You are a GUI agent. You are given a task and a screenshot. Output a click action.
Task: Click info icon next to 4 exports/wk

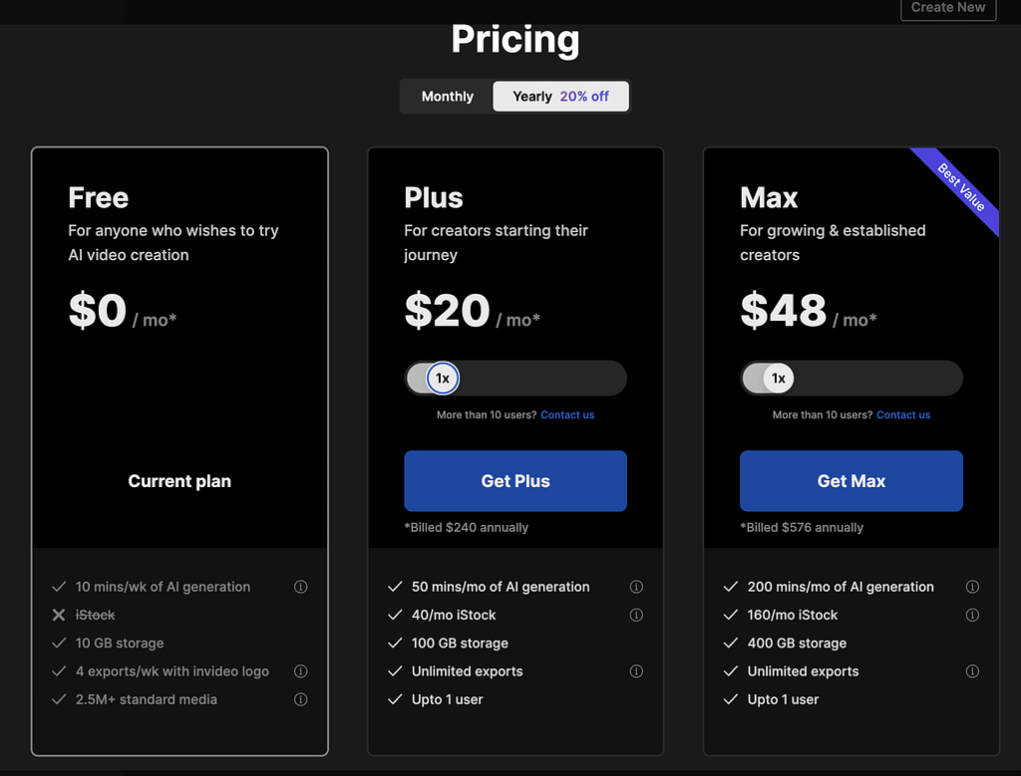click(301, 671)
